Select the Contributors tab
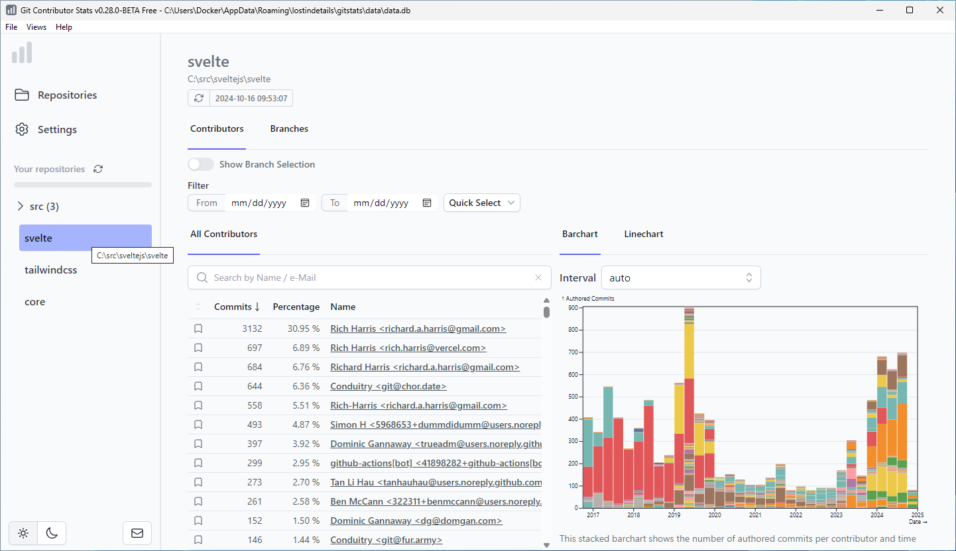 pos(217,128)
